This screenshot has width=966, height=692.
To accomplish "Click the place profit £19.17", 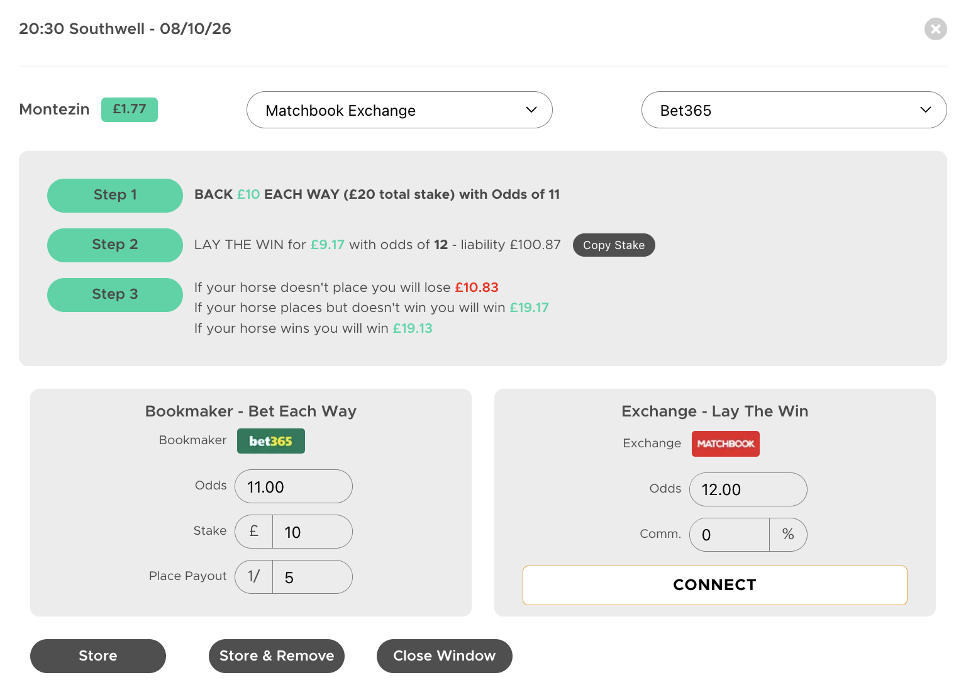I will pyautogui.click(x=530, y=308).
